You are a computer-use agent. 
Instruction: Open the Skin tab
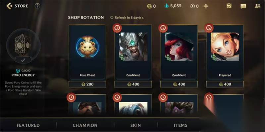135,125
